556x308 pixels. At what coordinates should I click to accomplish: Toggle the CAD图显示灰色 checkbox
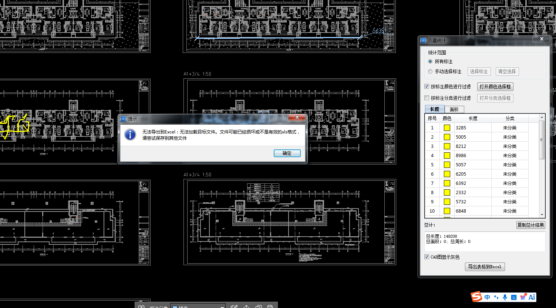click(x=427, y=257)
